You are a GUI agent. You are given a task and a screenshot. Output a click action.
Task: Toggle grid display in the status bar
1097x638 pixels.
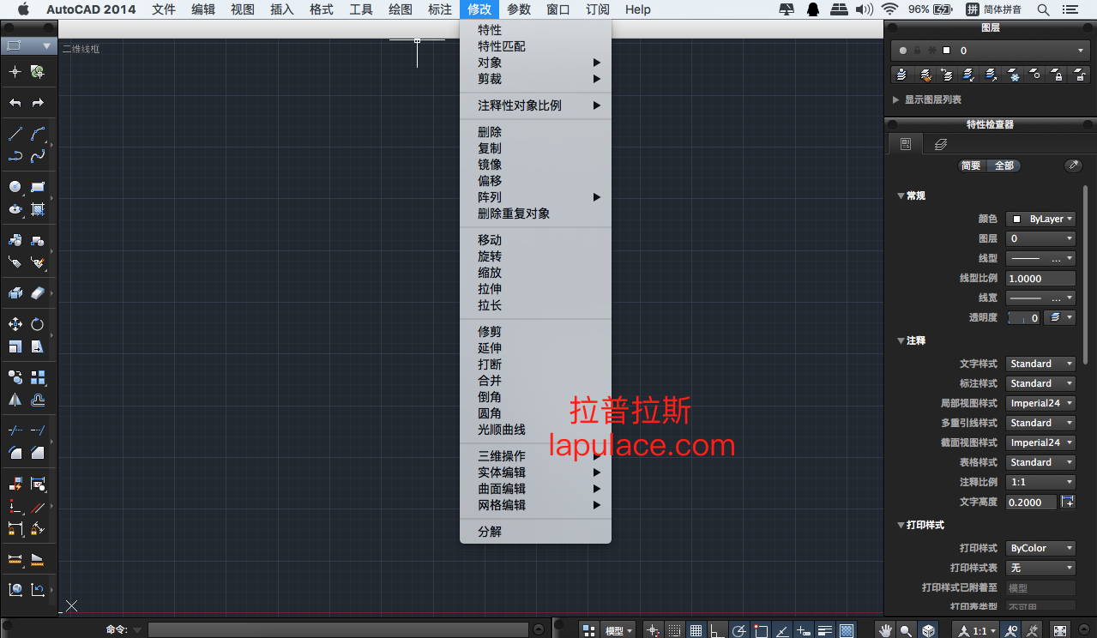point(696,628)
